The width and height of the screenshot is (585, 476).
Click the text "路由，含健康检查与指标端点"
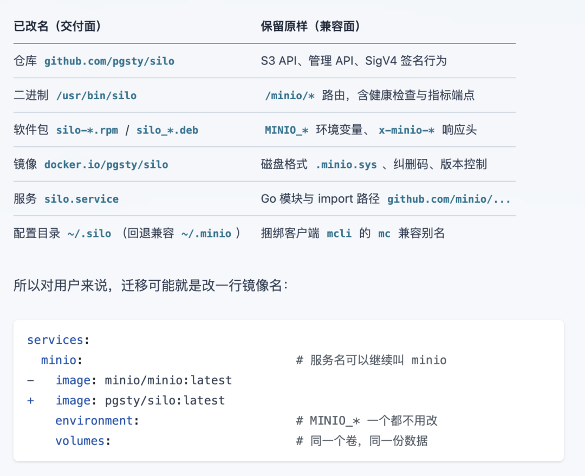(398, 95)
